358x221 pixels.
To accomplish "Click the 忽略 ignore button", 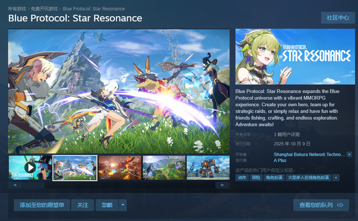I will [x=107, y=205].
